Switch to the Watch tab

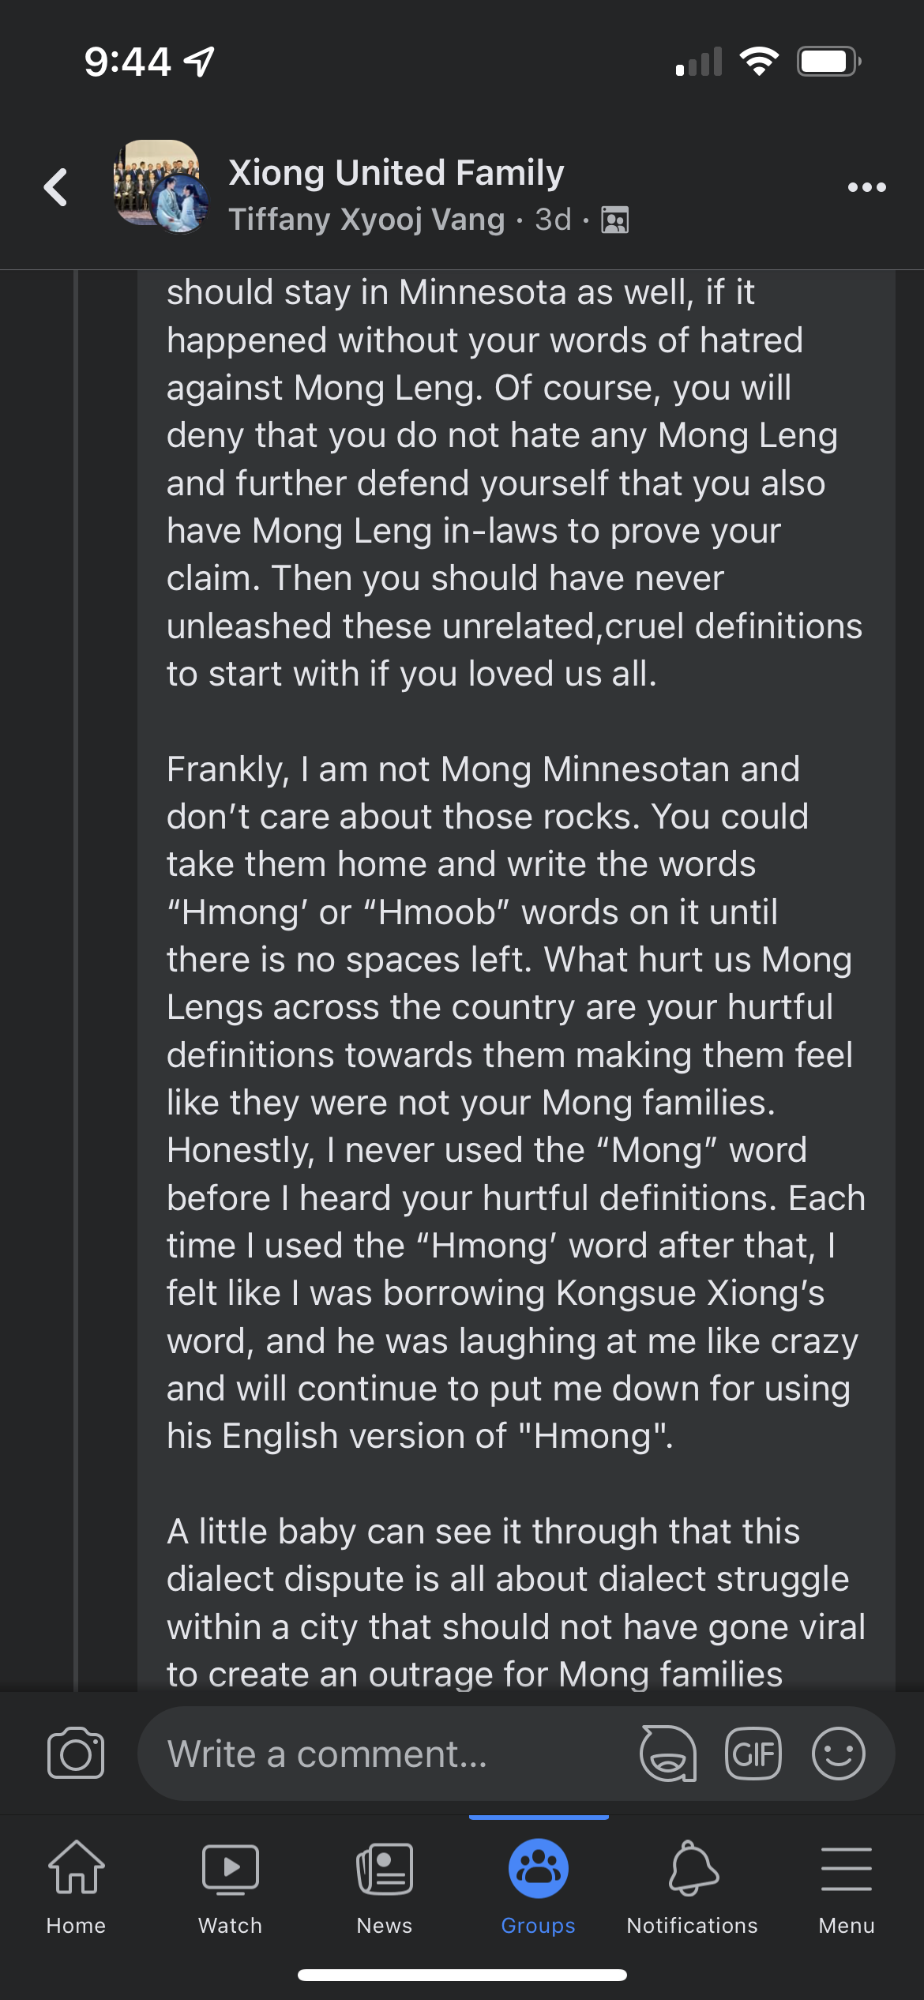tap(230, 1885)
